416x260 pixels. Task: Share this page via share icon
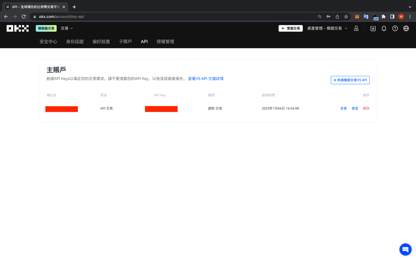pos(337,17)
